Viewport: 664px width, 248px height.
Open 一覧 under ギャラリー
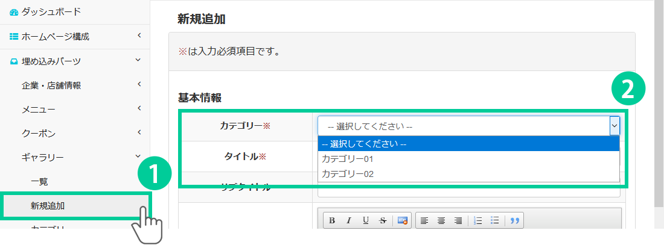tap(39, 181)
